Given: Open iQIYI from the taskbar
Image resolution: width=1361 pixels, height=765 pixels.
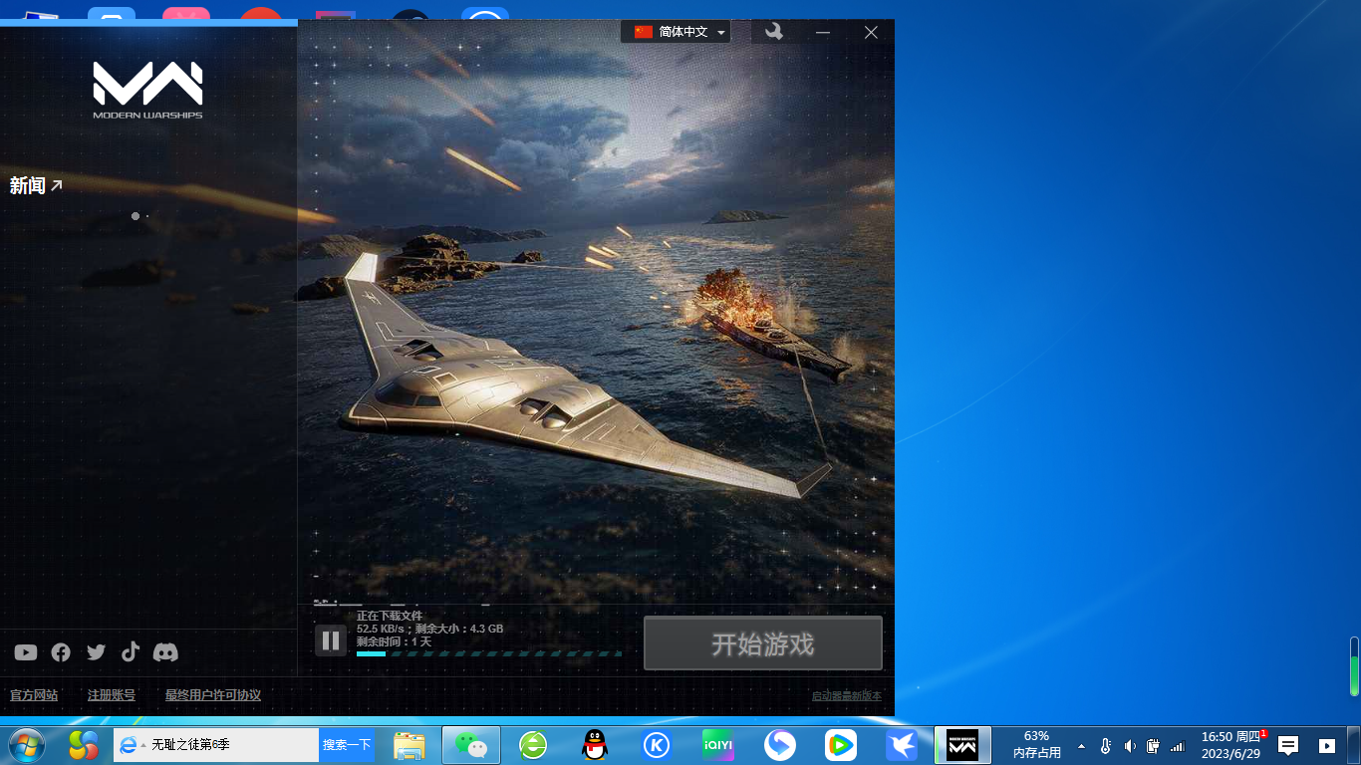Looking at the screenshot, I should 718,745.
